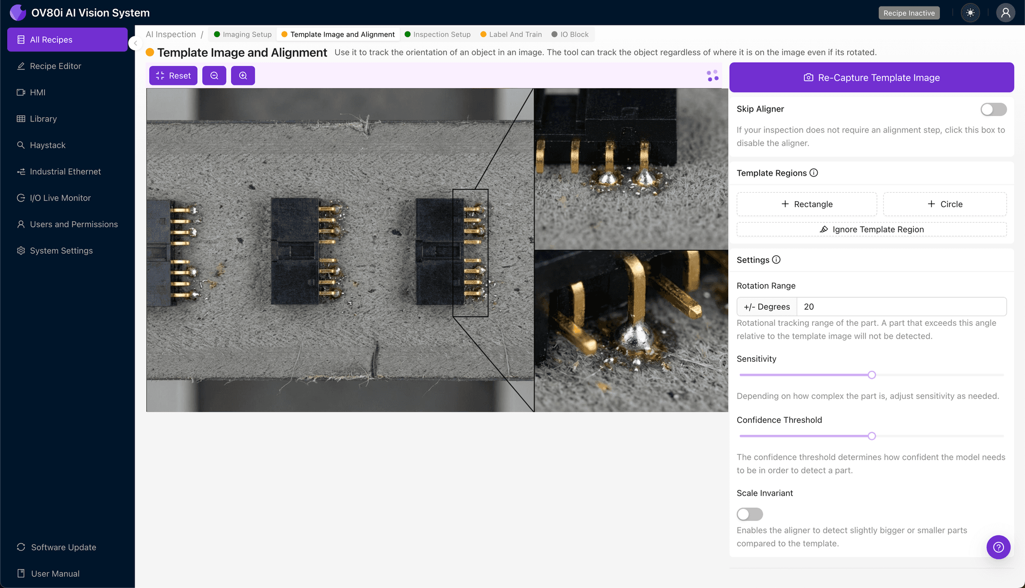
Task: Collapse the left sidebar using the chevron
Action: tap(135, 43)
